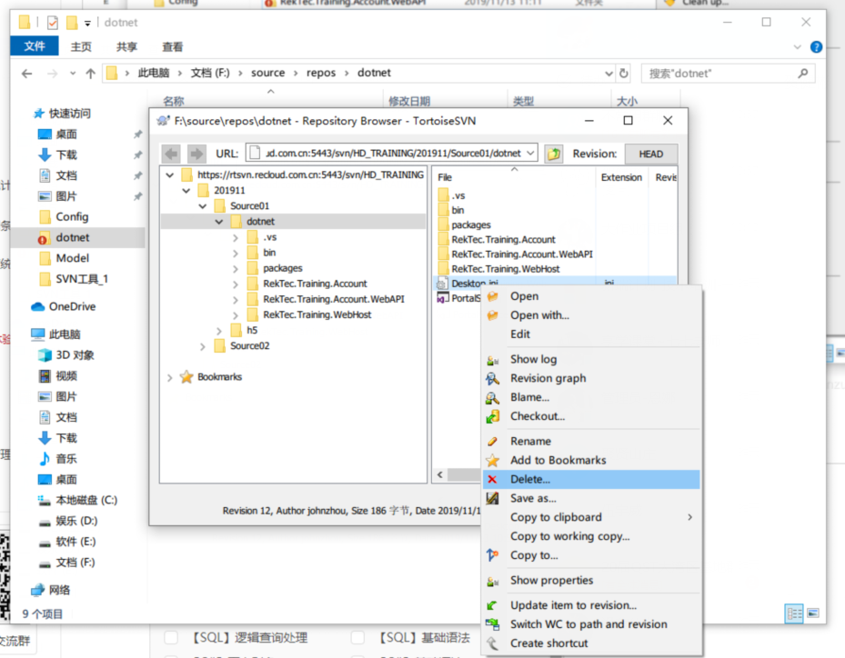Expand the Source02 tree node
This screenshot has height=658, width=845.
[x=203, y=346]
